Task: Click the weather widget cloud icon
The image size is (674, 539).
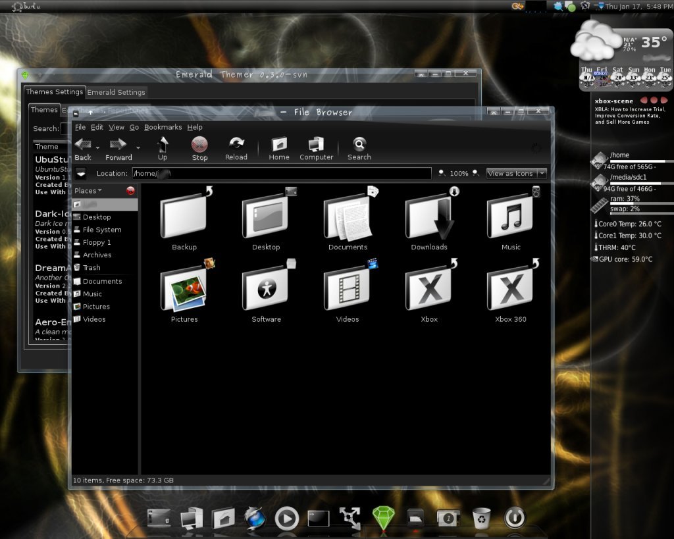Action: (596, 40)
